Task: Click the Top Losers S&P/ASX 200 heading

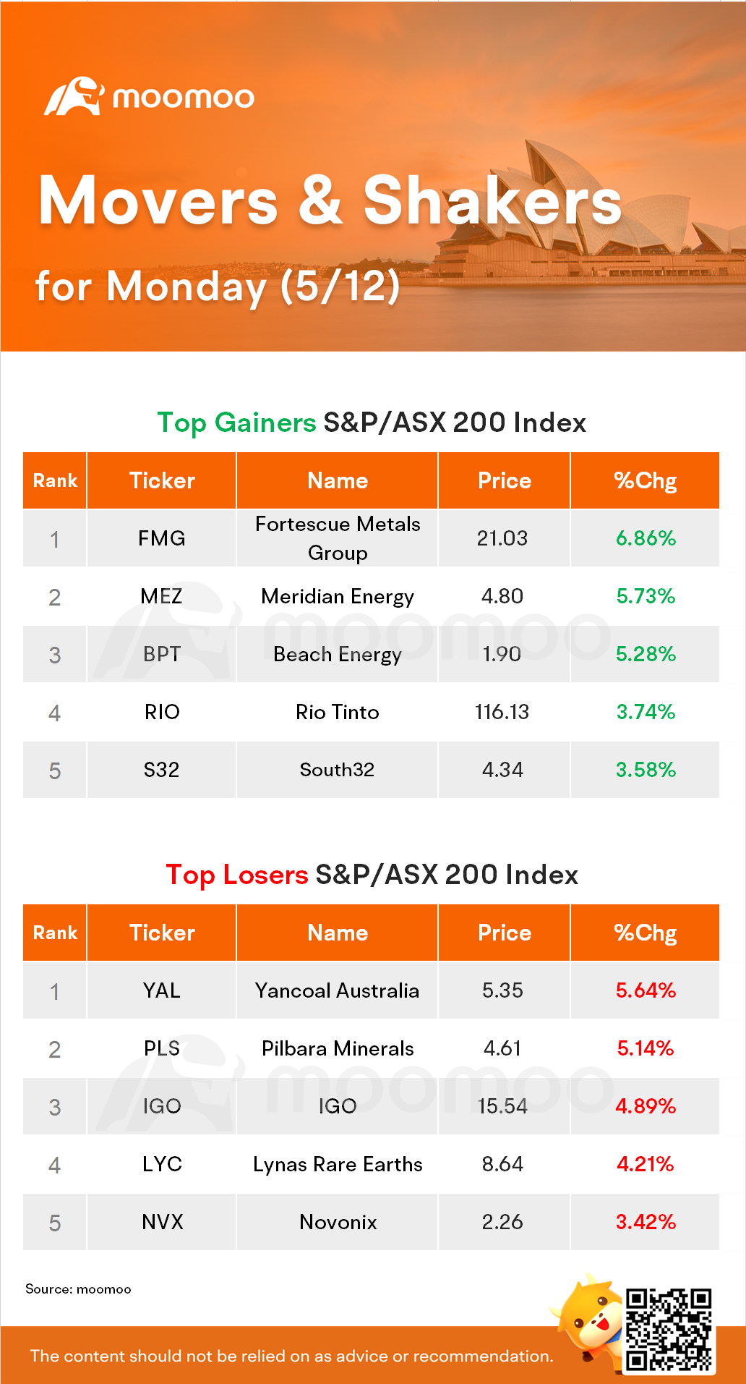Action: click(372, 875)
